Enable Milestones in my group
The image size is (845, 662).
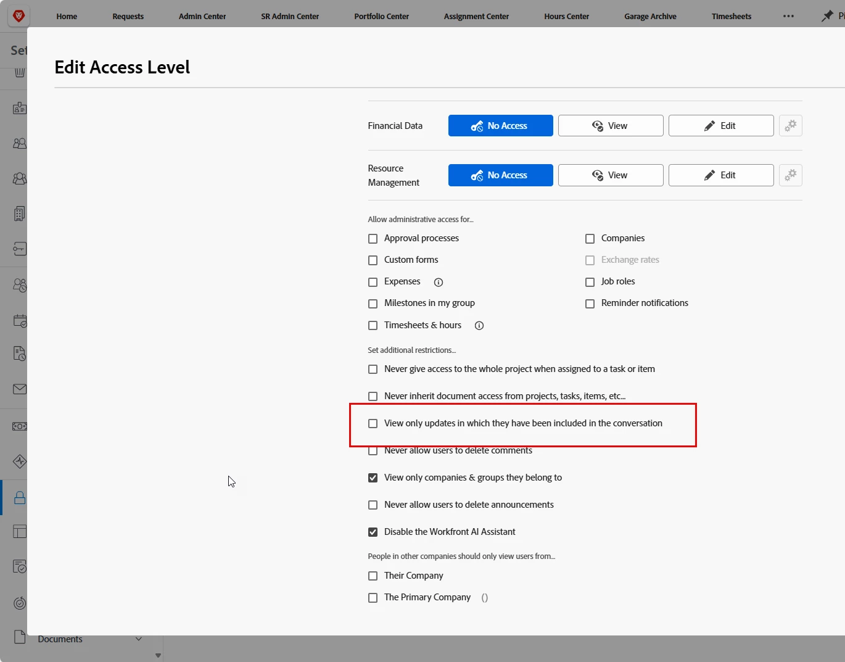pyautogui.click(x=373, y=304)
